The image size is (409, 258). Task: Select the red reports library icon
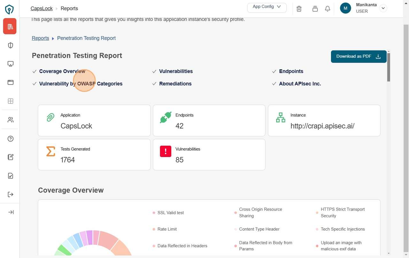[10, 26]
